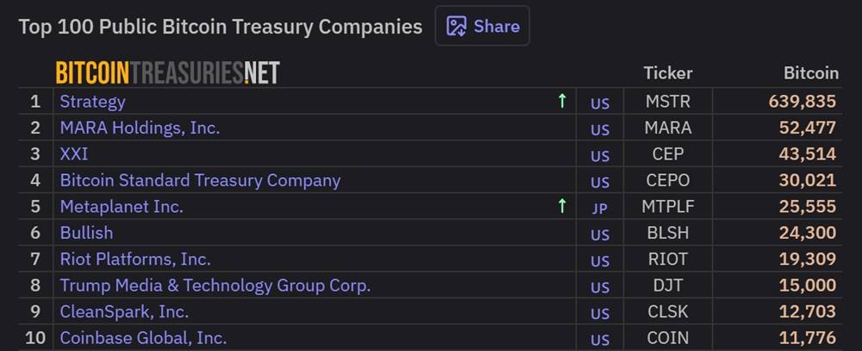The height and width of the screenshot is (351, 862).
Task: Sort table by Bitcoin column header
Action: click(x=810, y=73)
